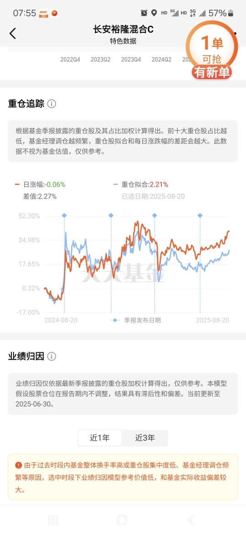Select the 2022Q4 quarter
Screen dimensions: 246x534
(x=70, y=59)
